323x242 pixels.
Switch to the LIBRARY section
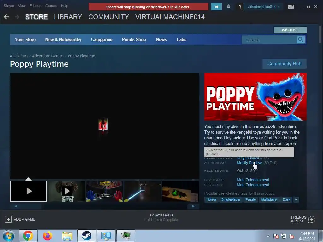click(x=68, y=17)
